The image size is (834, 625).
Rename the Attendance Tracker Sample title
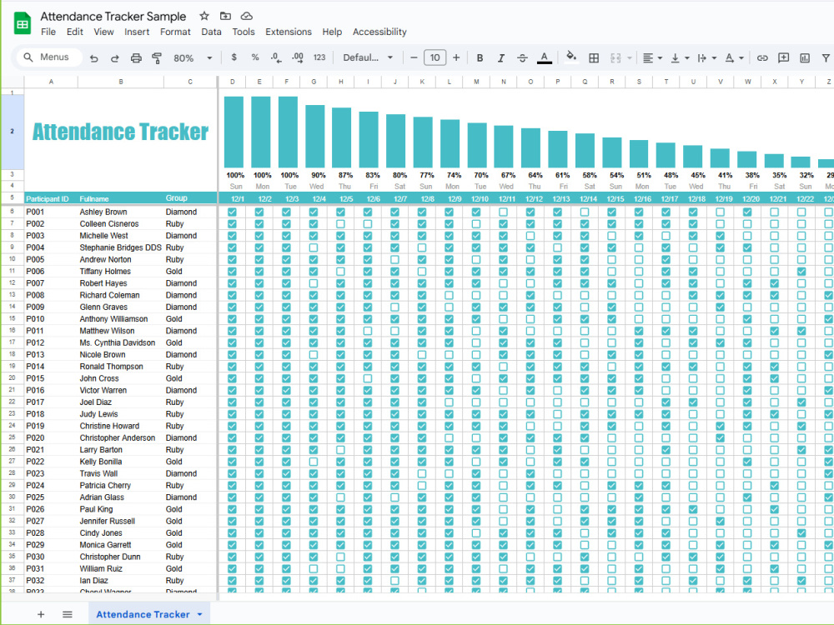coord(113,17)
